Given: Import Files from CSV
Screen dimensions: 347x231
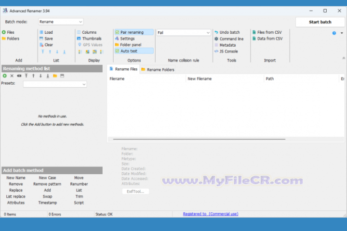Looking at the screenshot, I should (267, 32).
